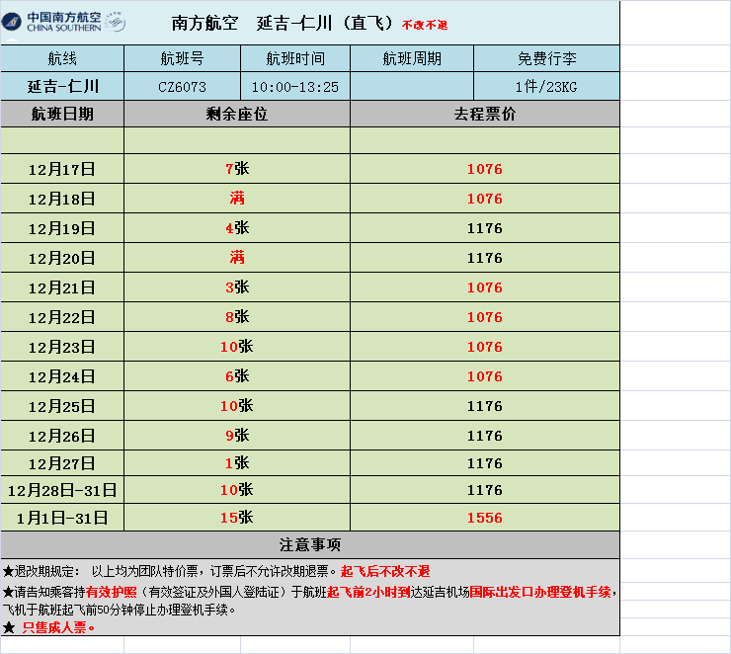731x654 pixels.
Task: Click the price cell 1556
Action: pos(485,518)
